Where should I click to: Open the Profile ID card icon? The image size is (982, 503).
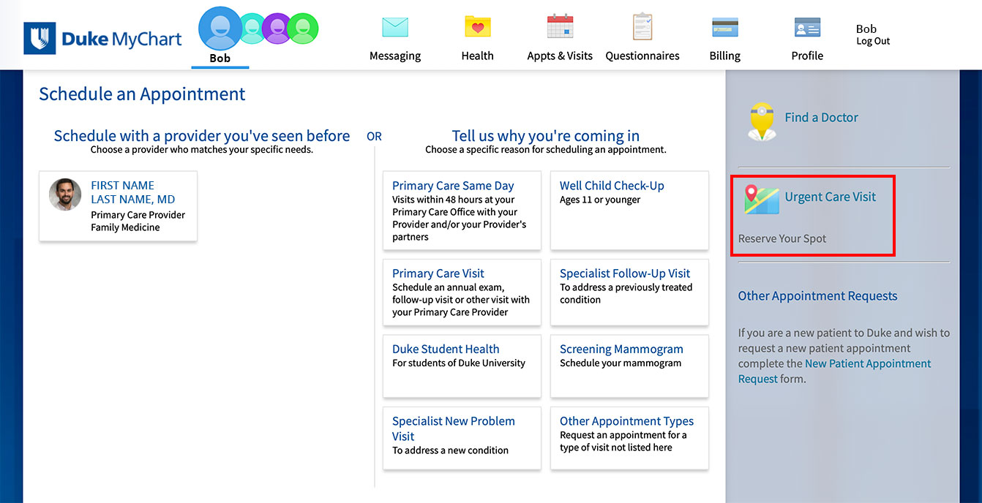point(808,27)
